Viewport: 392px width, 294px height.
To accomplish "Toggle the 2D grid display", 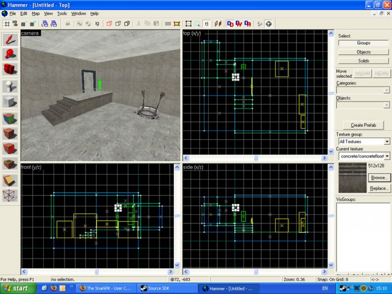I will [6, 24].
